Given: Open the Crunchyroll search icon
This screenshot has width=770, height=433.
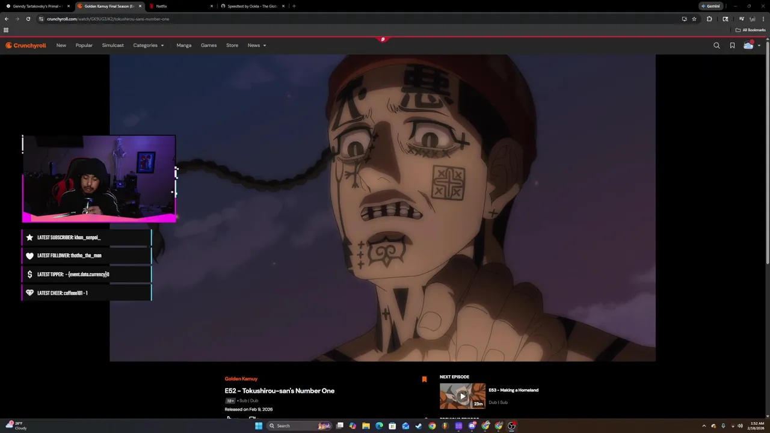Looking at the screenshot, I should [x=716, y=45].
